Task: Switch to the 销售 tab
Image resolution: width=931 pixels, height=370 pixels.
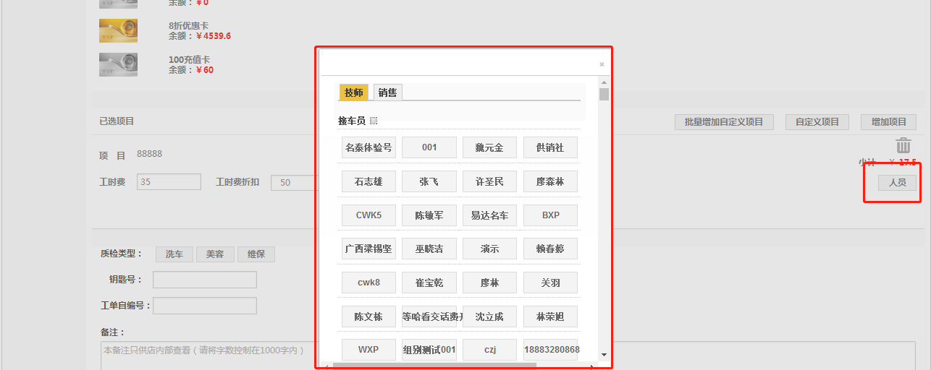Action: pos(387,92)
